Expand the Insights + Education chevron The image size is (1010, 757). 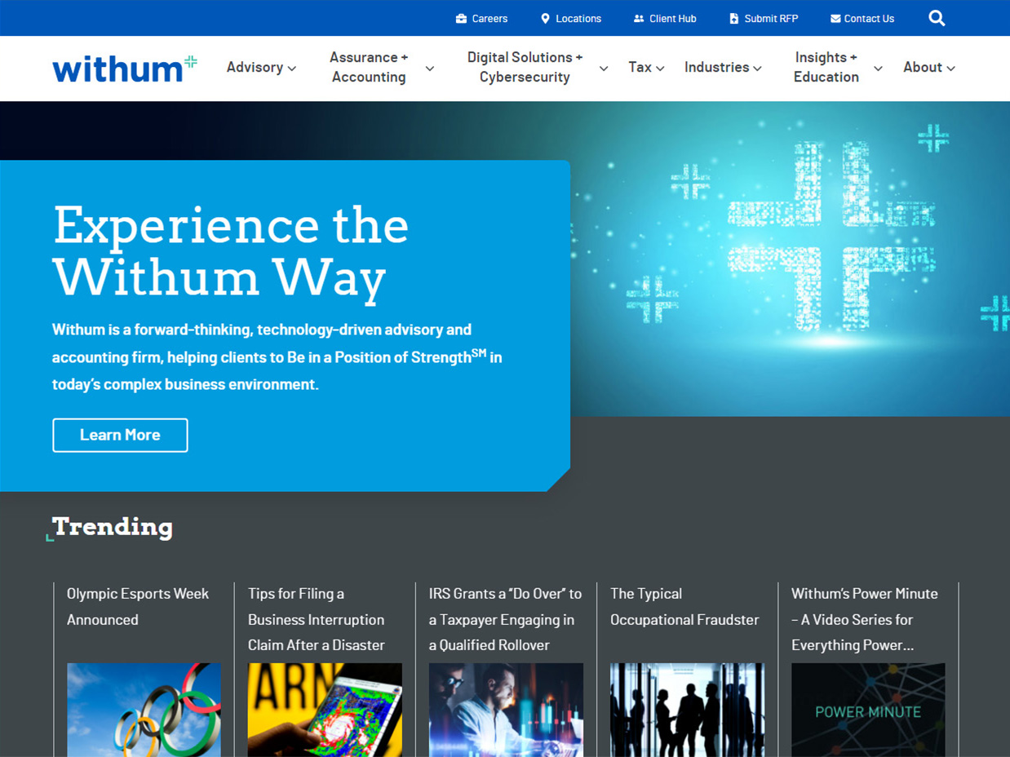click(878, 69)
